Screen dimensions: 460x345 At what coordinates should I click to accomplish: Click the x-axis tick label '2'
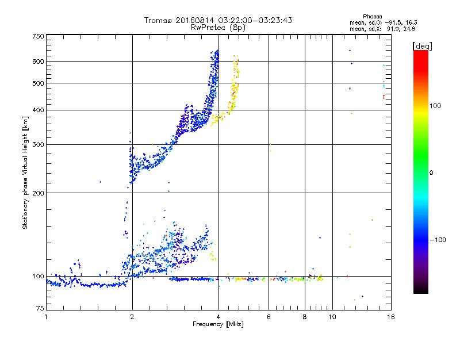[x=132, y=317]
